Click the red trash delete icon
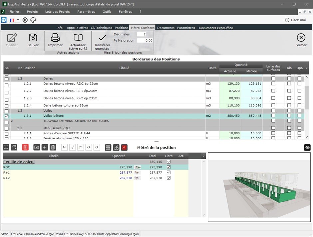This screenshot has height=237, width=313. pos(25,147)
